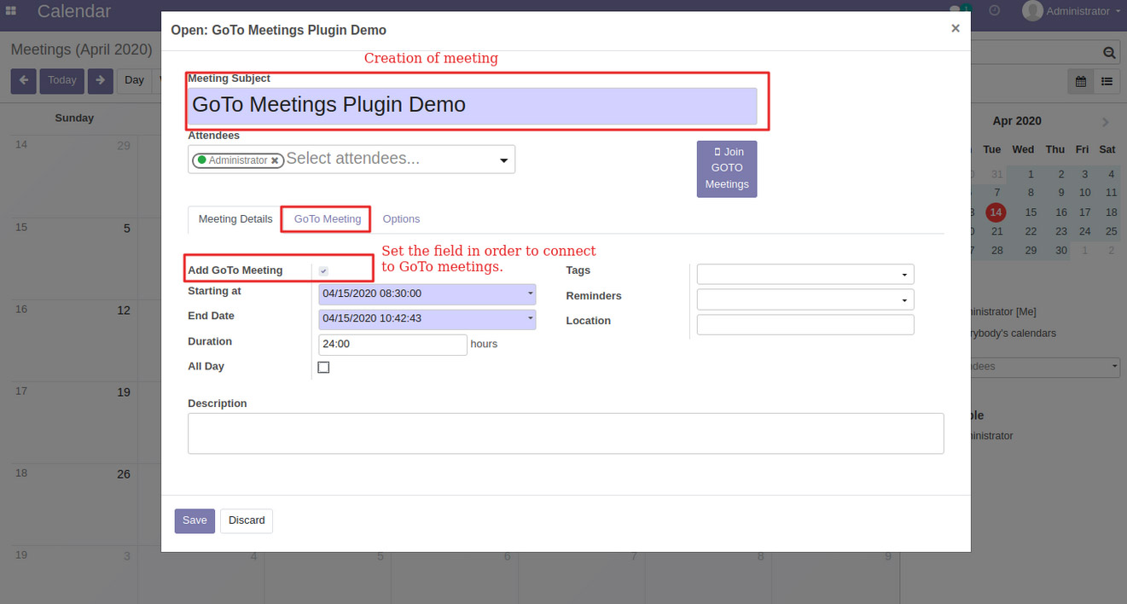The image size is (1127, 604).
Task: Go to previous month with the left arrow
Action: point(23,81)
